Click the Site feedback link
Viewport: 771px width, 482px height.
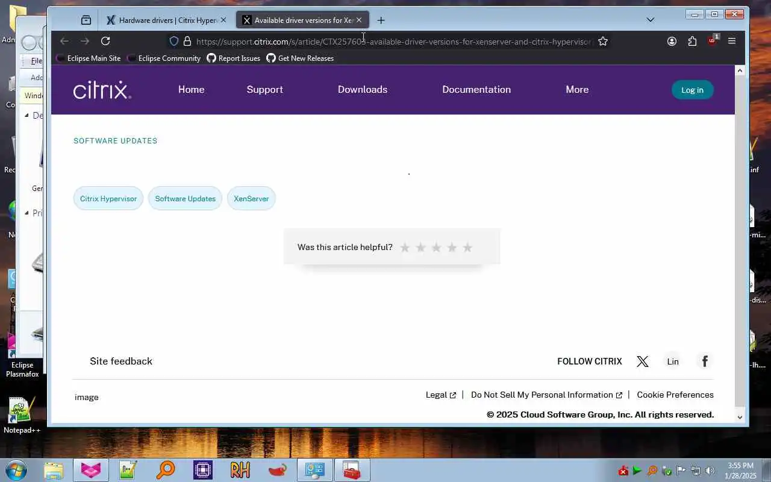click(x=121, y=361)
